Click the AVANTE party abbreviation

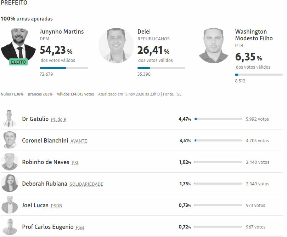[x=79, y=141]
